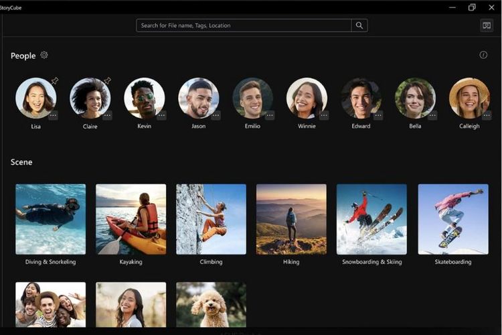Viewport: 502px width, 335px height.
Task: Click in the file name search field
Action: coord(244,25)
